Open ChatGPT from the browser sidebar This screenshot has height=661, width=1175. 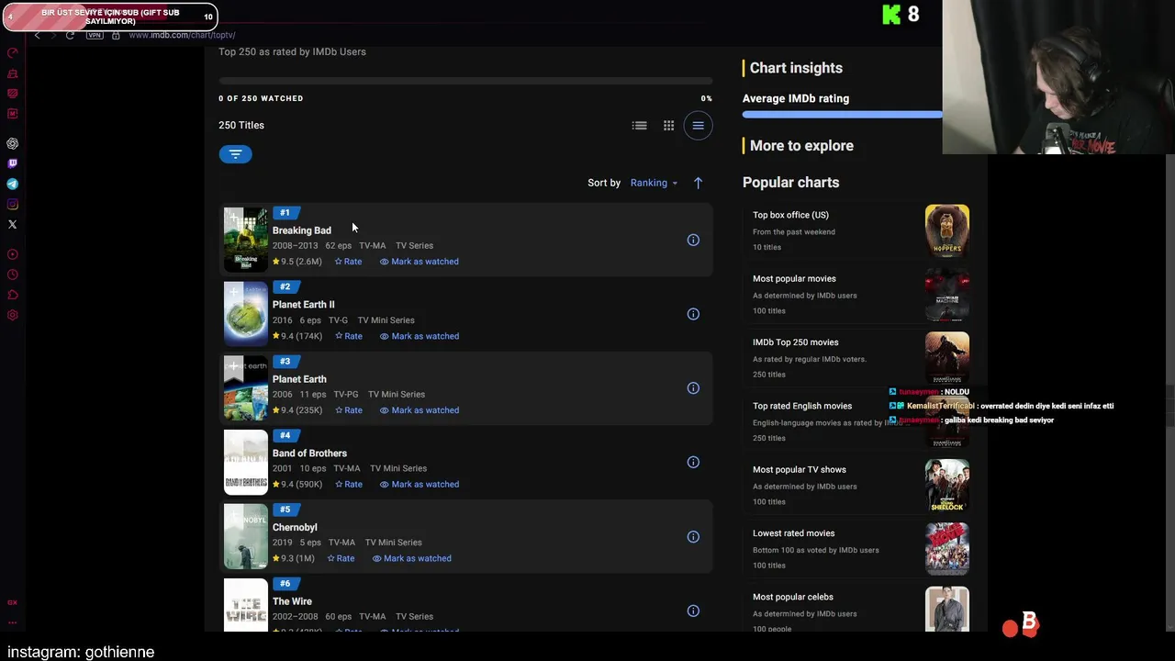click(x=13, y=143)
